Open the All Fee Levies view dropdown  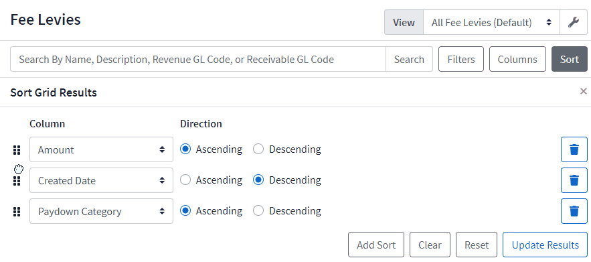point(491,23)
